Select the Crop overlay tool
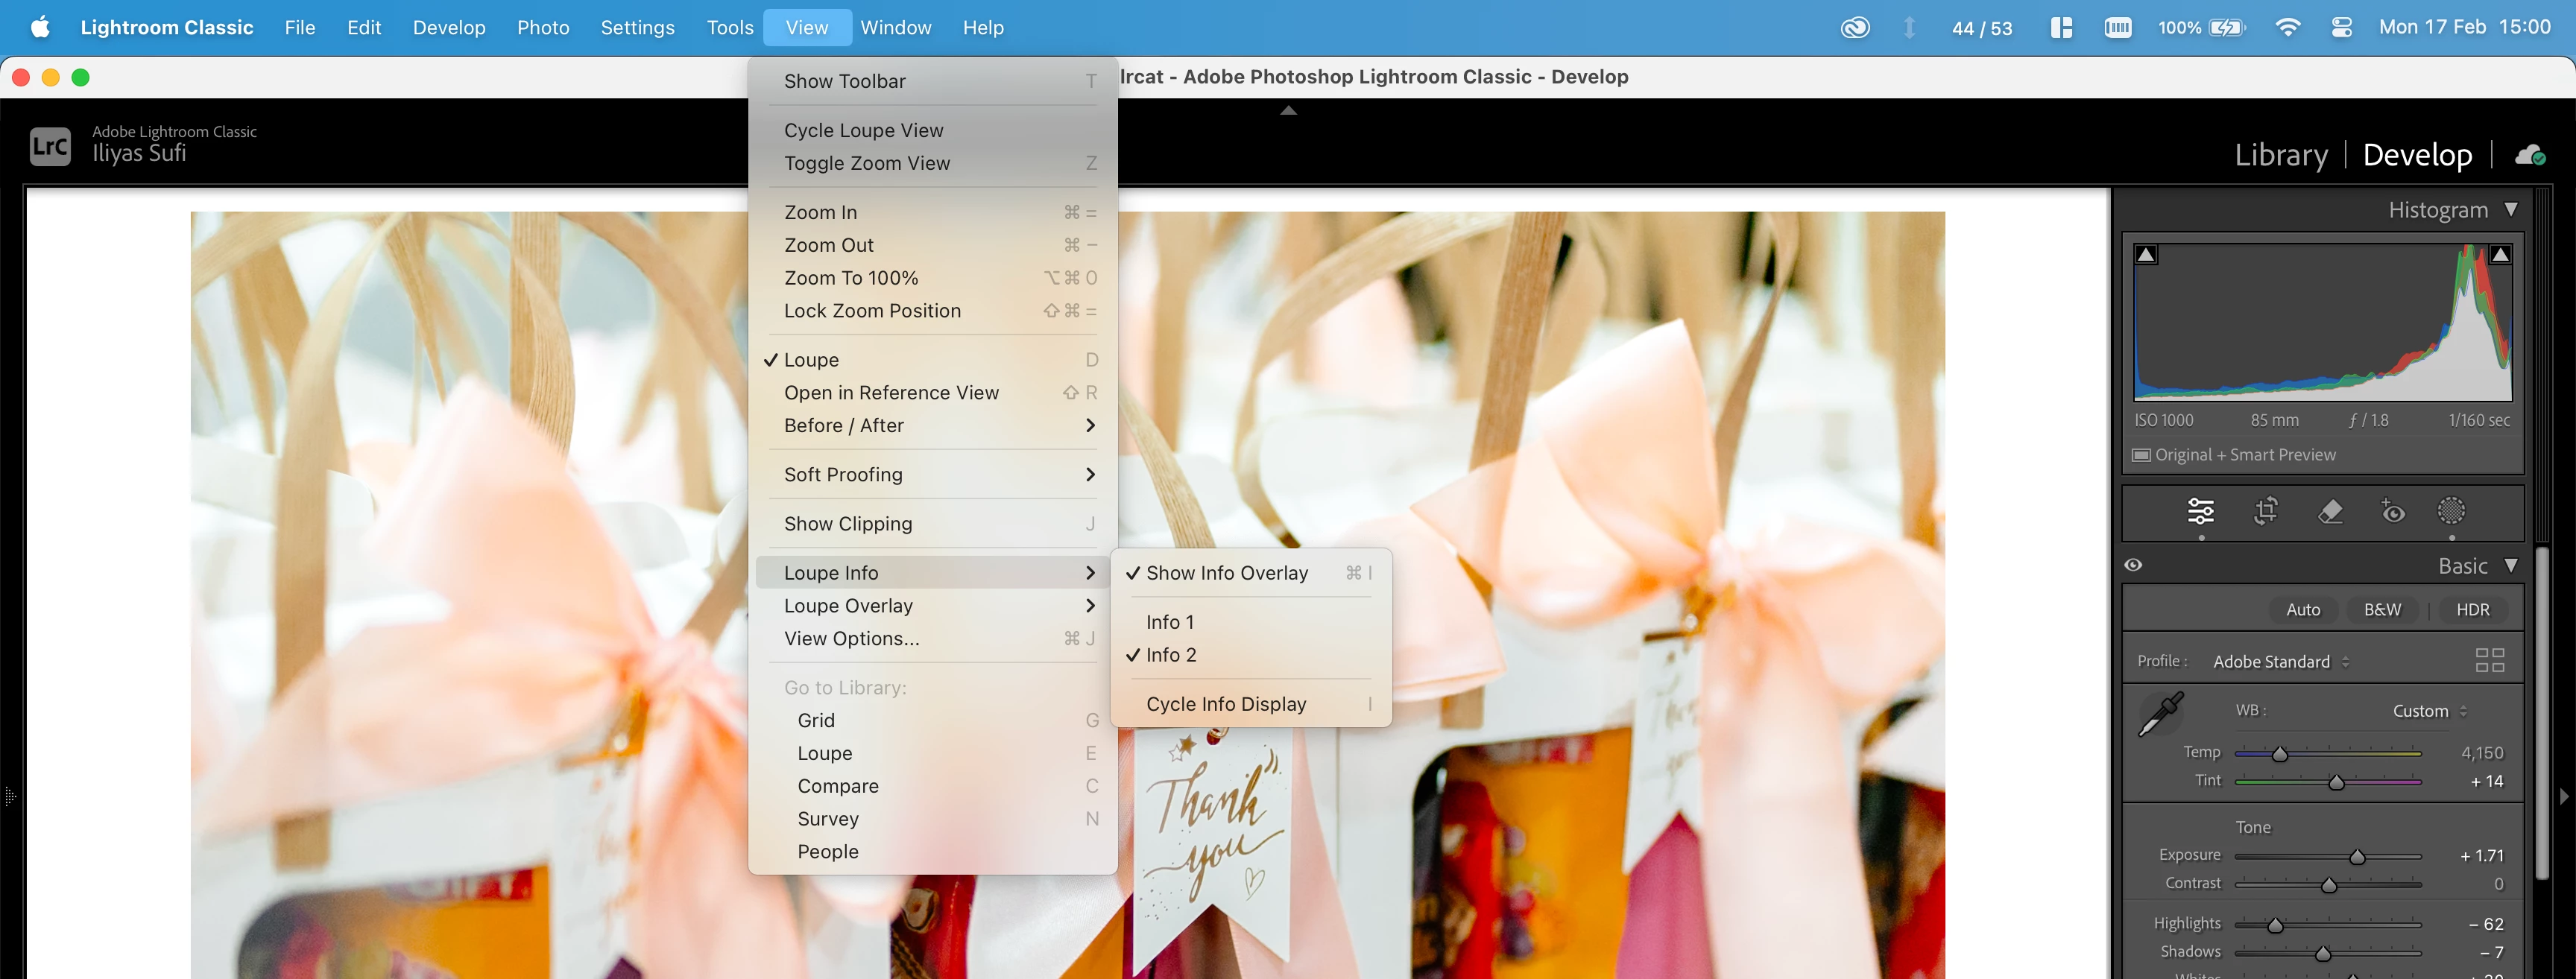2576x979 pixels. pos(2265,512)
